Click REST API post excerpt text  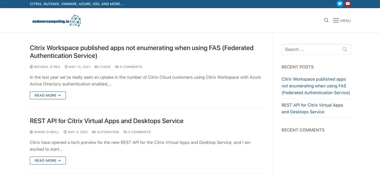click(140, 146)
